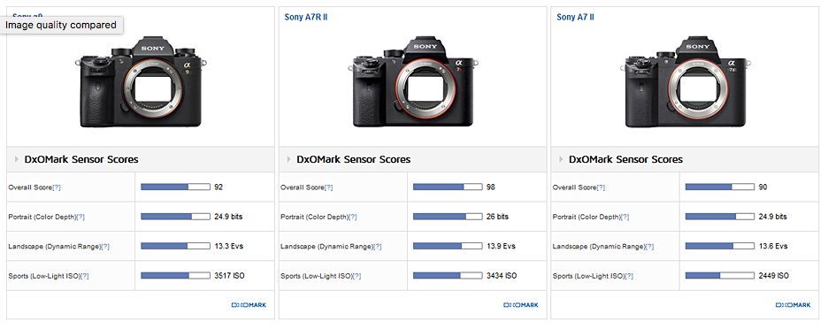This screenshot has width=828, height=329.
Task: Click Sony A7R II dynamic range score bar
Action: (448, 246)
